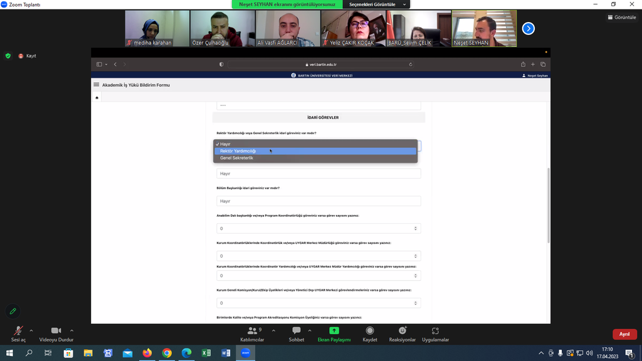Change layout via Görüntüle button
The image size is (642, 361).
(x=621, y=18)
